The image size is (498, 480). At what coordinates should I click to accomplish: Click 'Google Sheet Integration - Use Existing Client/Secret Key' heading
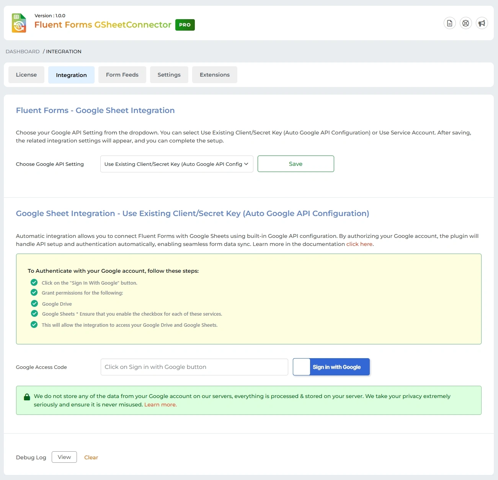click(x=193, y=213)
